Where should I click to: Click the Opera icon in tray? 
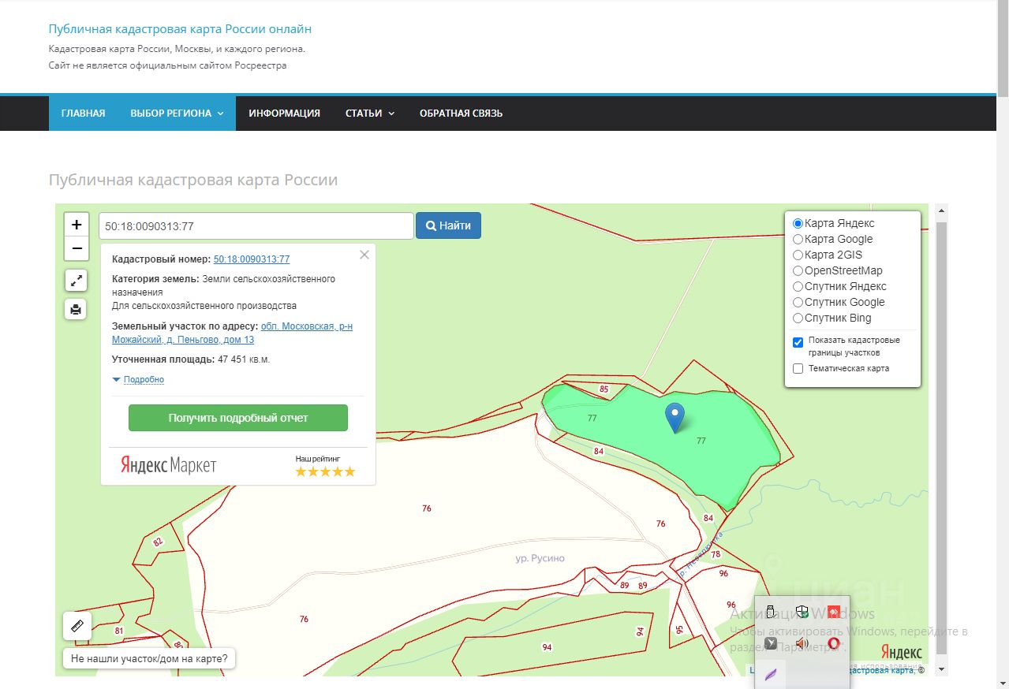[x=833, y=642]
